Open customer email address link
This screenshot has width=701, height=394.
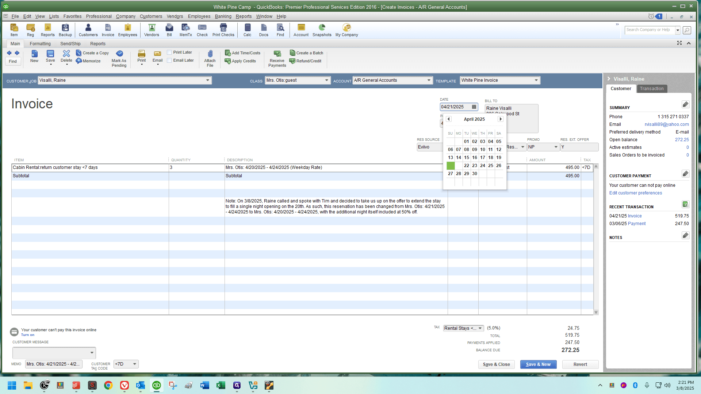tap(667, 124)
